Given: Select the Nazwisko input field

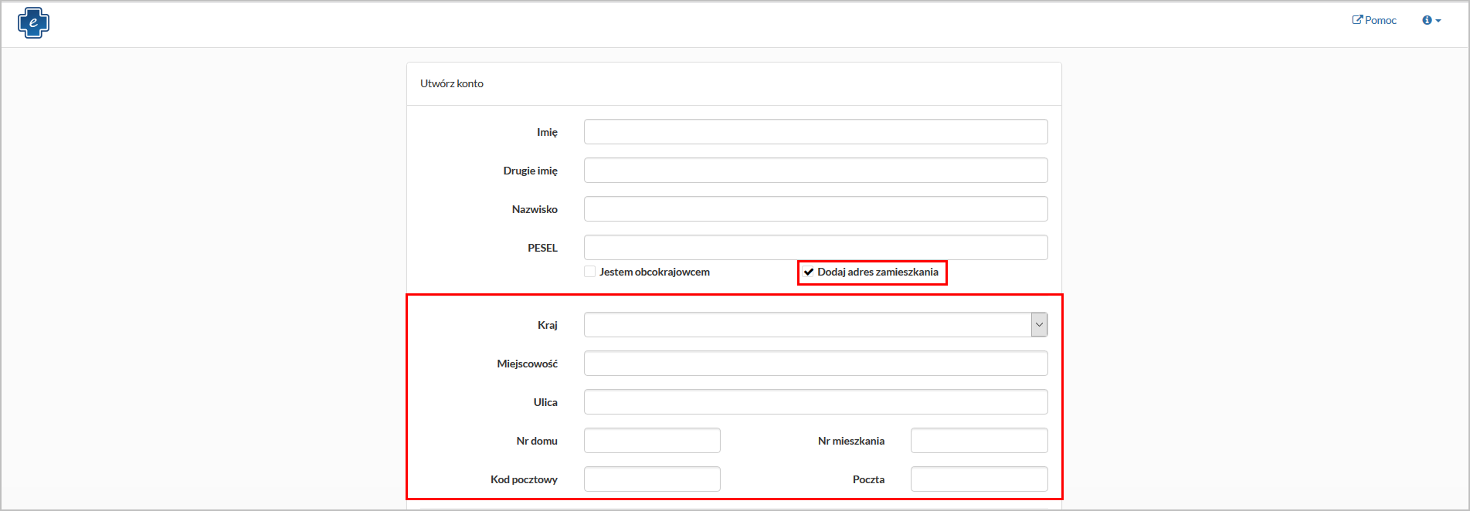Looking at the screenshot, I should 815,209.
